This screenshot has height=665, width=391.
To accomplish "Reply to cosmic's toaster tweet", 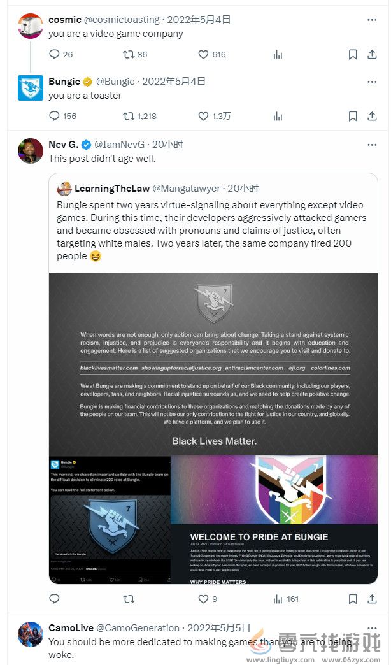I will pyautogui.click(x=56, y=54).
